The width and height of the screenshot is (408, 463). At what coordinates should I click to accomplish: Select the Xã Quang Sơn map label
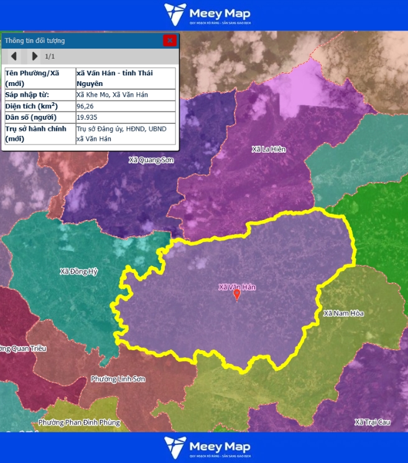point(151,160)
